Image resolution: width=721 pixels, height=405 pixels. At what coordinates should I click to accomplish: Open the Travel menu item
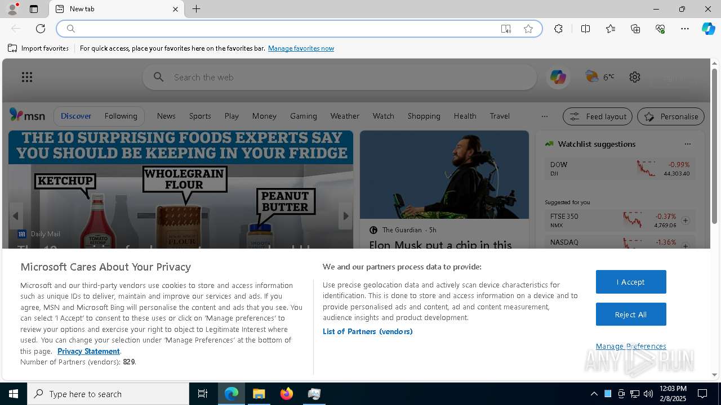[500, 116]
